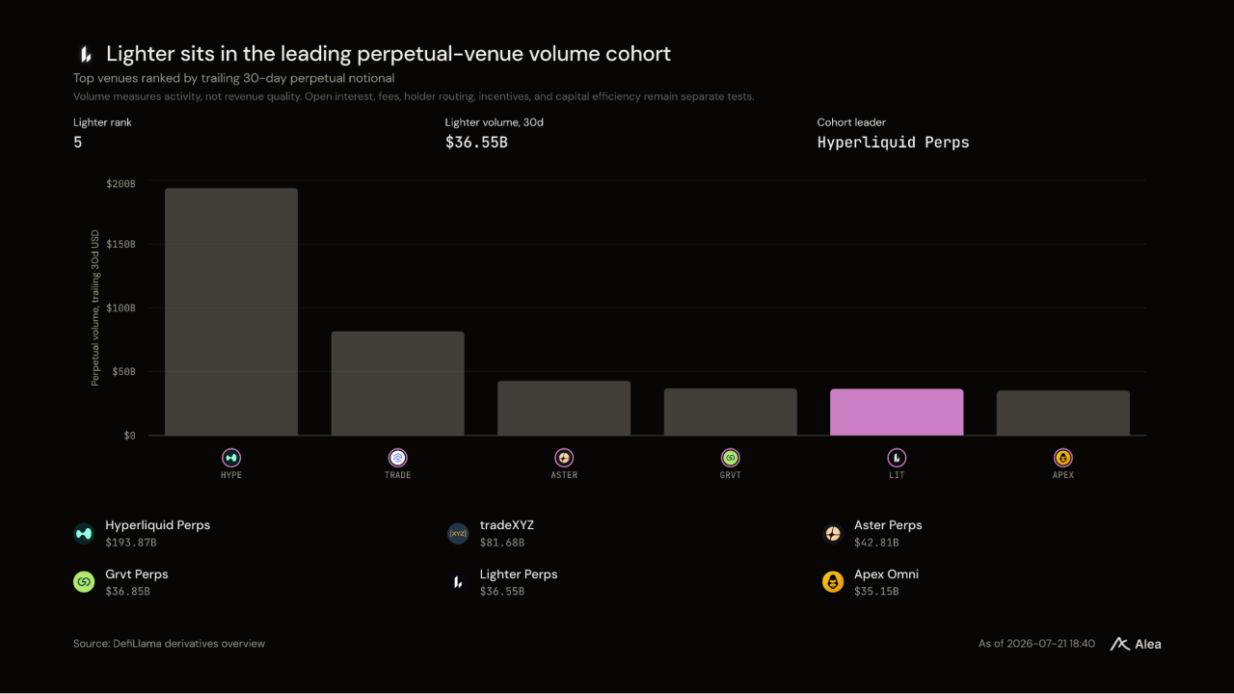This screenshot has width=1234, height=694.
Task: Click the "Lighter Perps" legend name
Action: click(519, 574)
